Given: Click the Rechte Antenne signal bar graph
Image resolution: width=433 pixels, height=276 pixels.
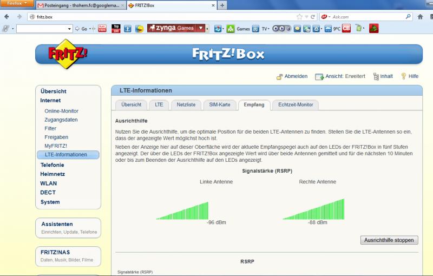Looking at the screenshot, I should (314, 209).
